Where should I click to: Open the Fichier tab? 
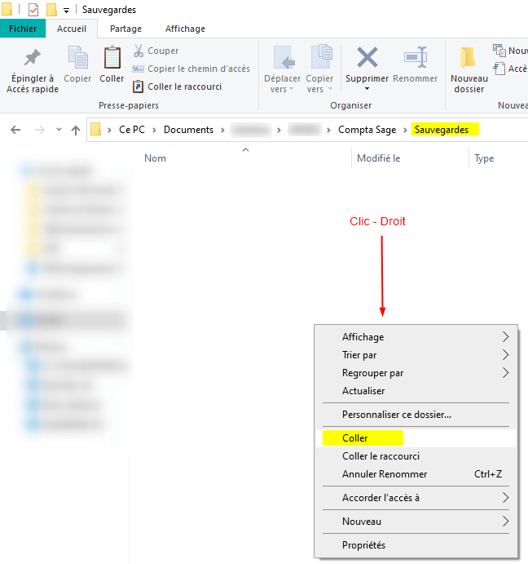coord(23,29)
